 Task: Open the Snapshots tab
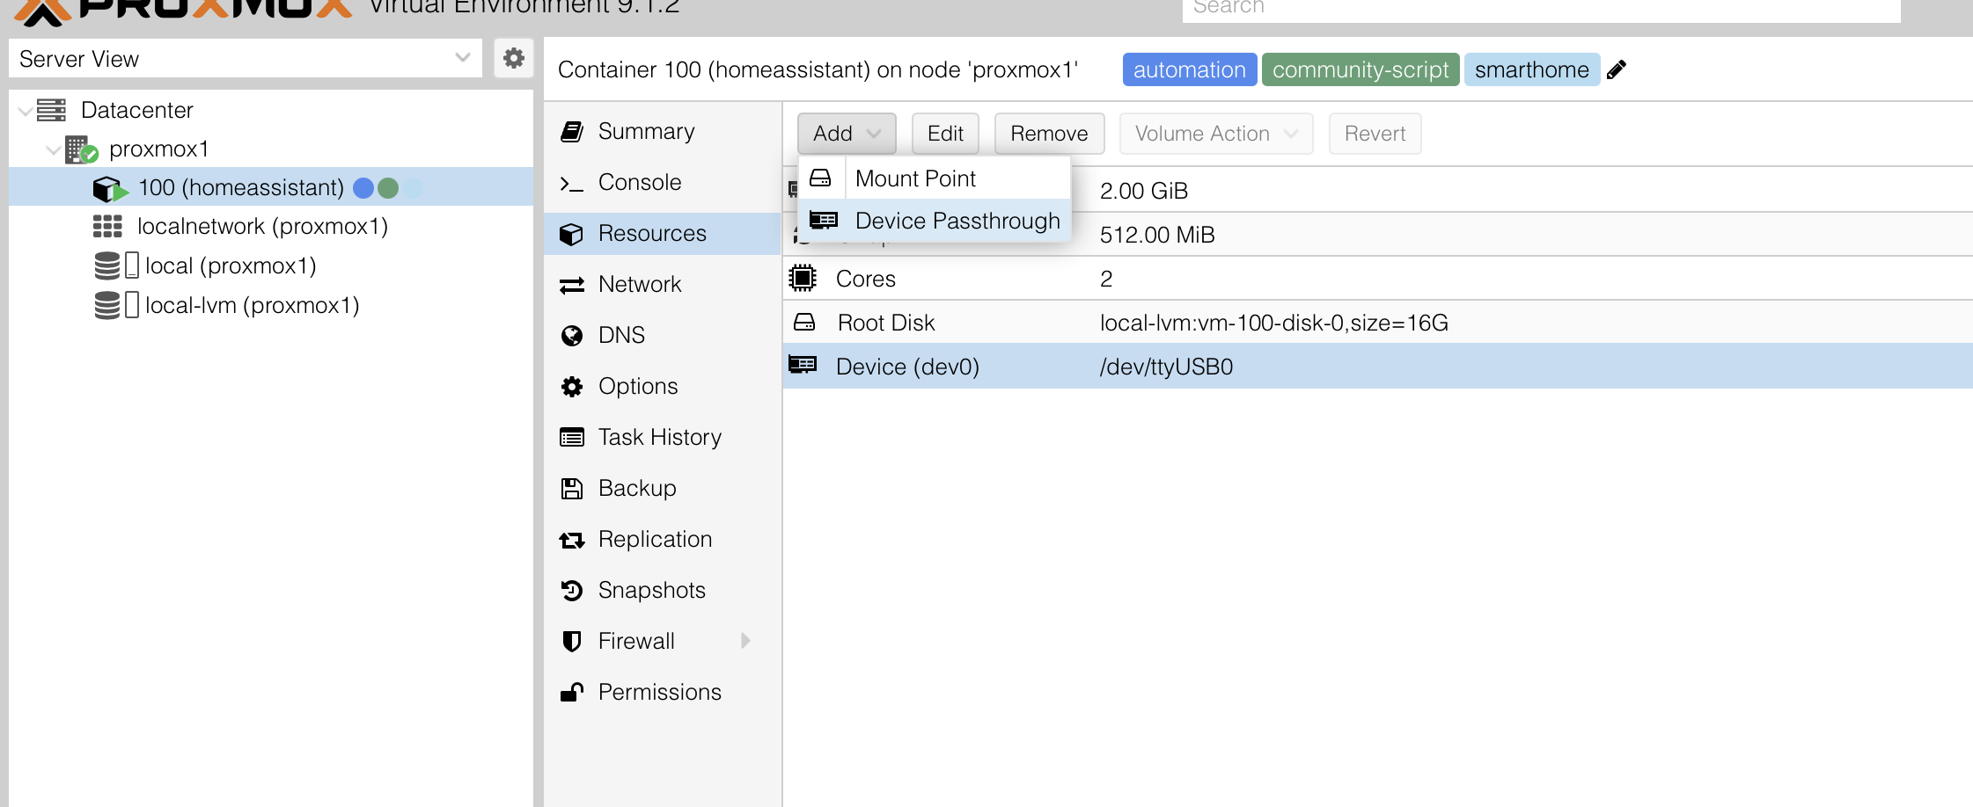(651, 590)
